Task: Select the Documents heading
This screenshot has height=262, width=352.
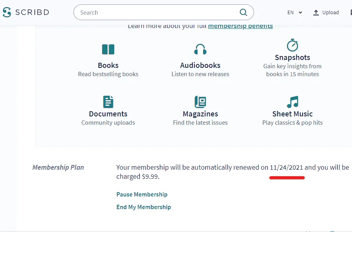Action: coord(108,114)
